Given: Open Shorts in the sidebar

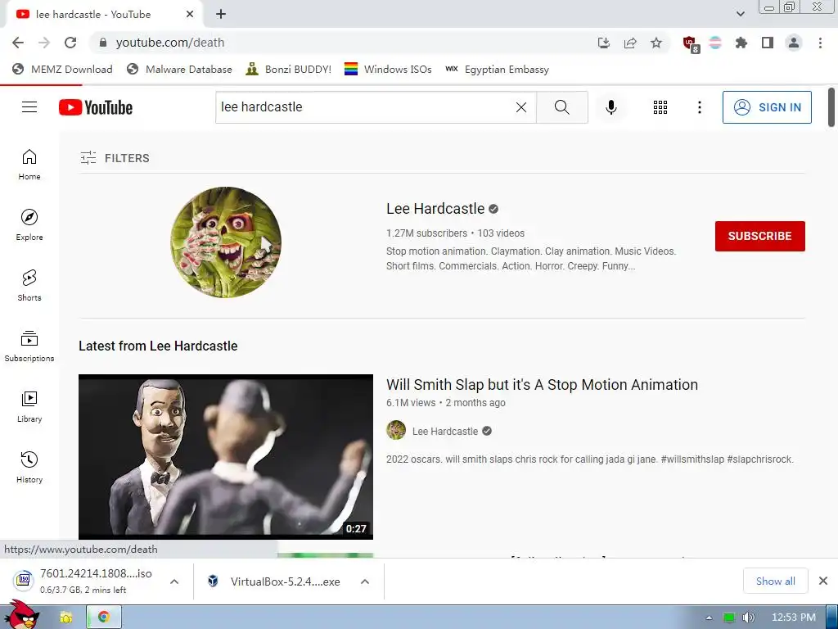Looking at the screenshot, I should [29, 286].
